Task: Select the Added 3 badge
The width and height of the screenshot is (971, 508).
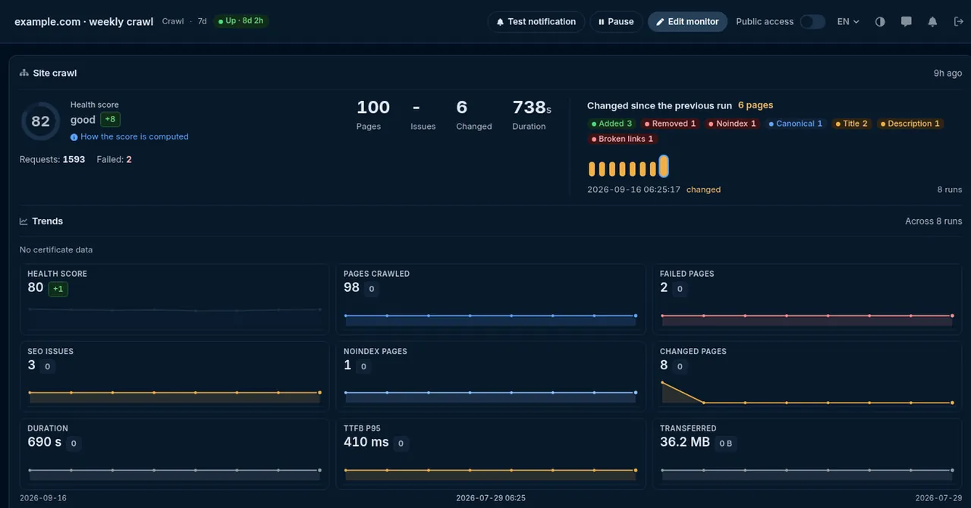Action: pyautogui.click(x=611, y=124)
